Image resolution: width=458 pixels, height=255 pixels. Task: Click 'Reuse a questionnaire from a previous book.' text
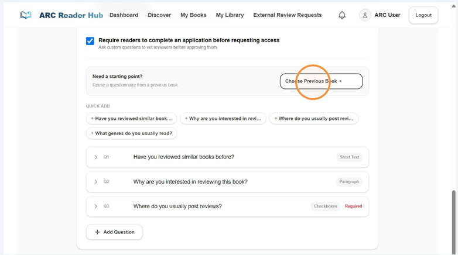pos(135,85)
